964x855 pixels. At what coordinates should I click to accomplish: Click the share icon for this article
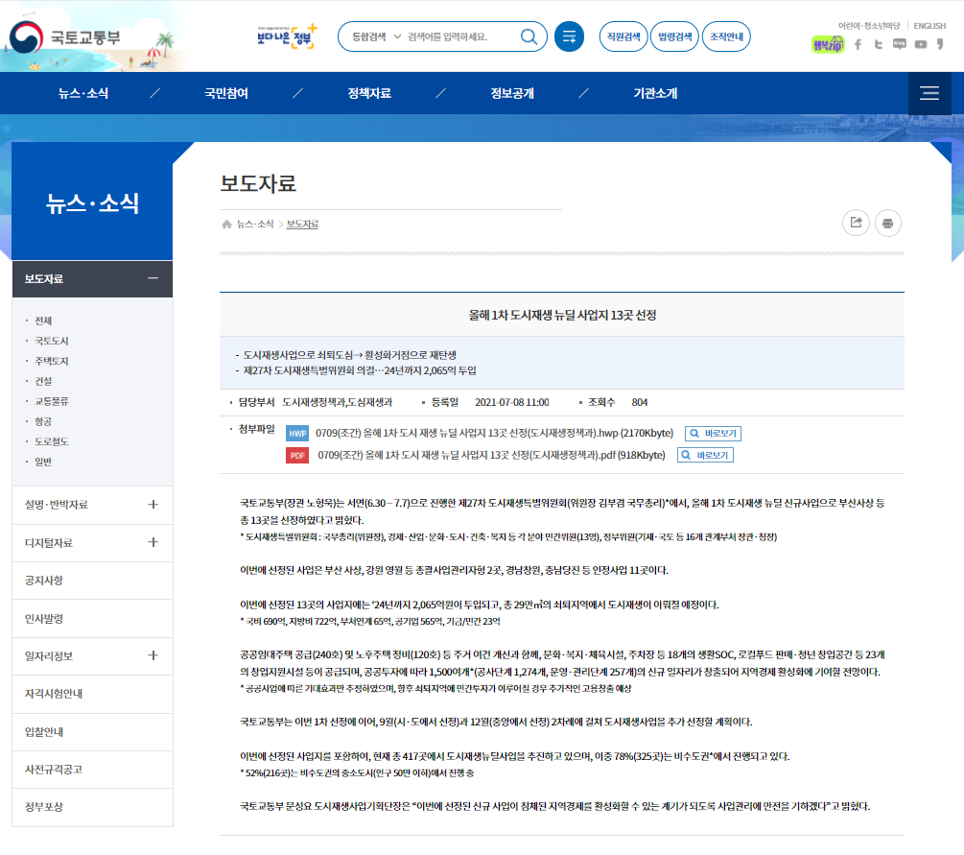pos(856,223)
